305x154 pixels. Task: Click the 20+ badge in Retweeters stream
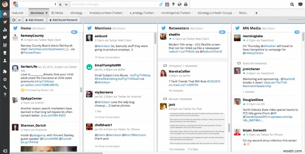[222, 32]
